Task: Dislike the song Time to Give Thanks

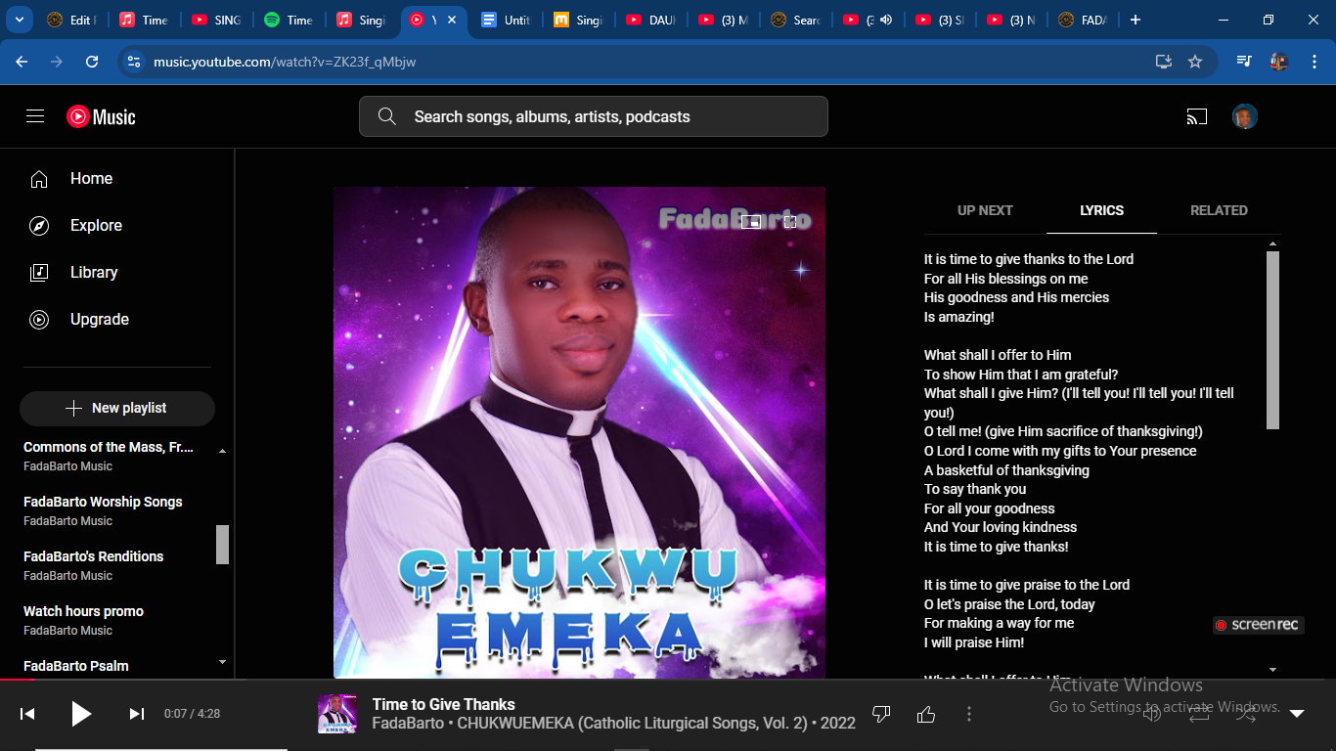Action: 881,715
